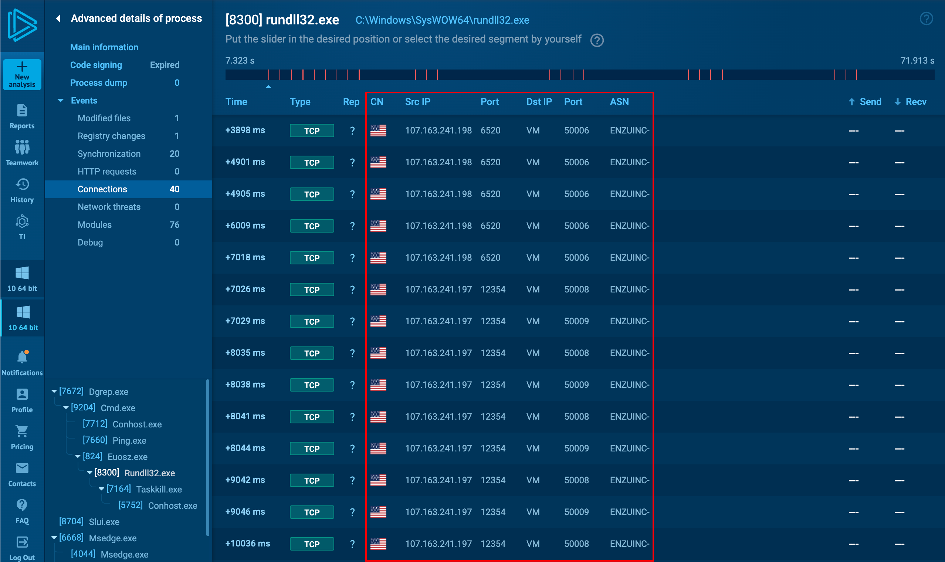The height and width of the screenshot is (562, 945).
Task: Collapse the Events section
Action: point(61,100)
